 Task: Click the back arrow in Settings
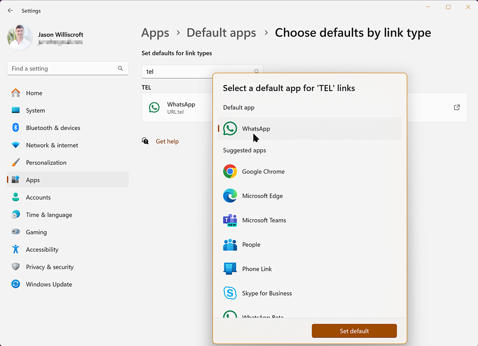point(10,11)
